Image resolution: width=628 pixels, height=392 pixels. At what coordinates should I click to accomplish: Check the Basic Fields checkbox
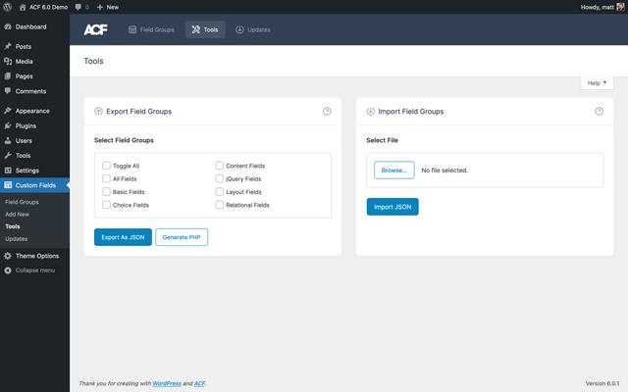tap(106, 192)
